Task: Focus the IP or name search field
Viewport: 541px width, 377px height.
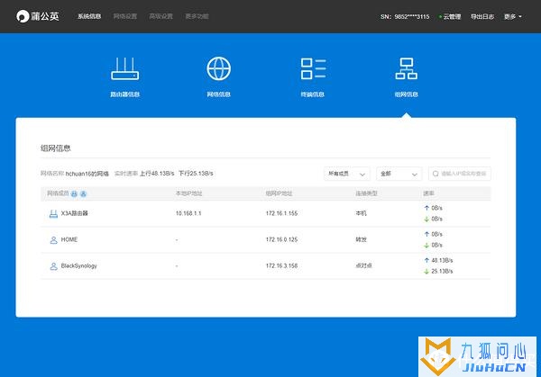Action: click(x=460, y=174)
